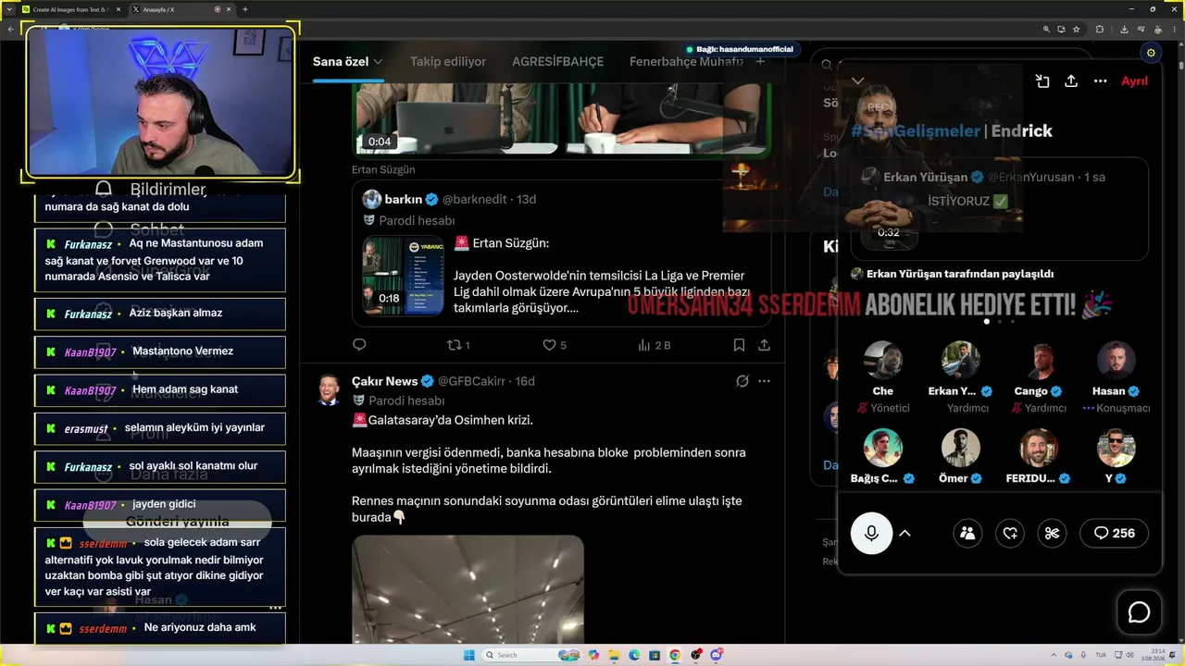Open the AGRESİFBAHÇE list tab
Screen dimensions: 1185x666
(557, 62)
